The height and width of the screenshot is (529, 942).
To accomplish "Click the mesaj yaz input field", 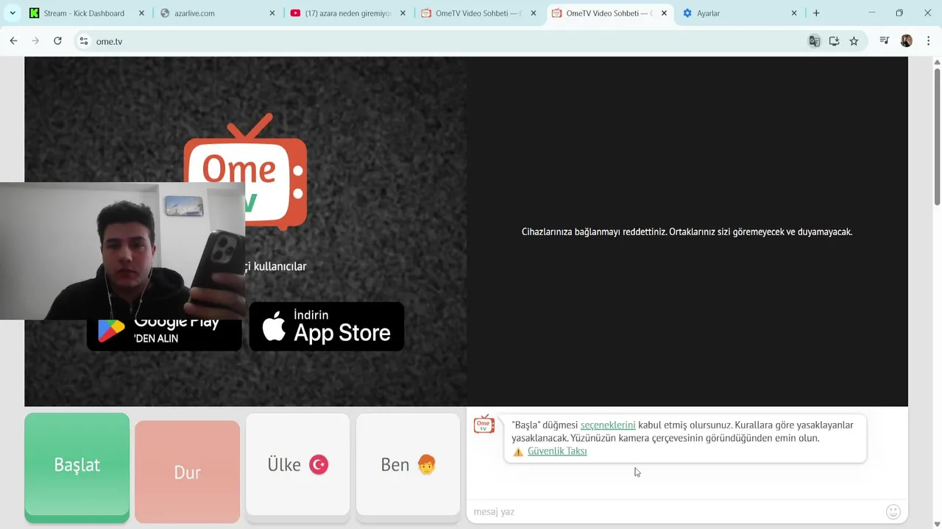I will click(673, 511).
